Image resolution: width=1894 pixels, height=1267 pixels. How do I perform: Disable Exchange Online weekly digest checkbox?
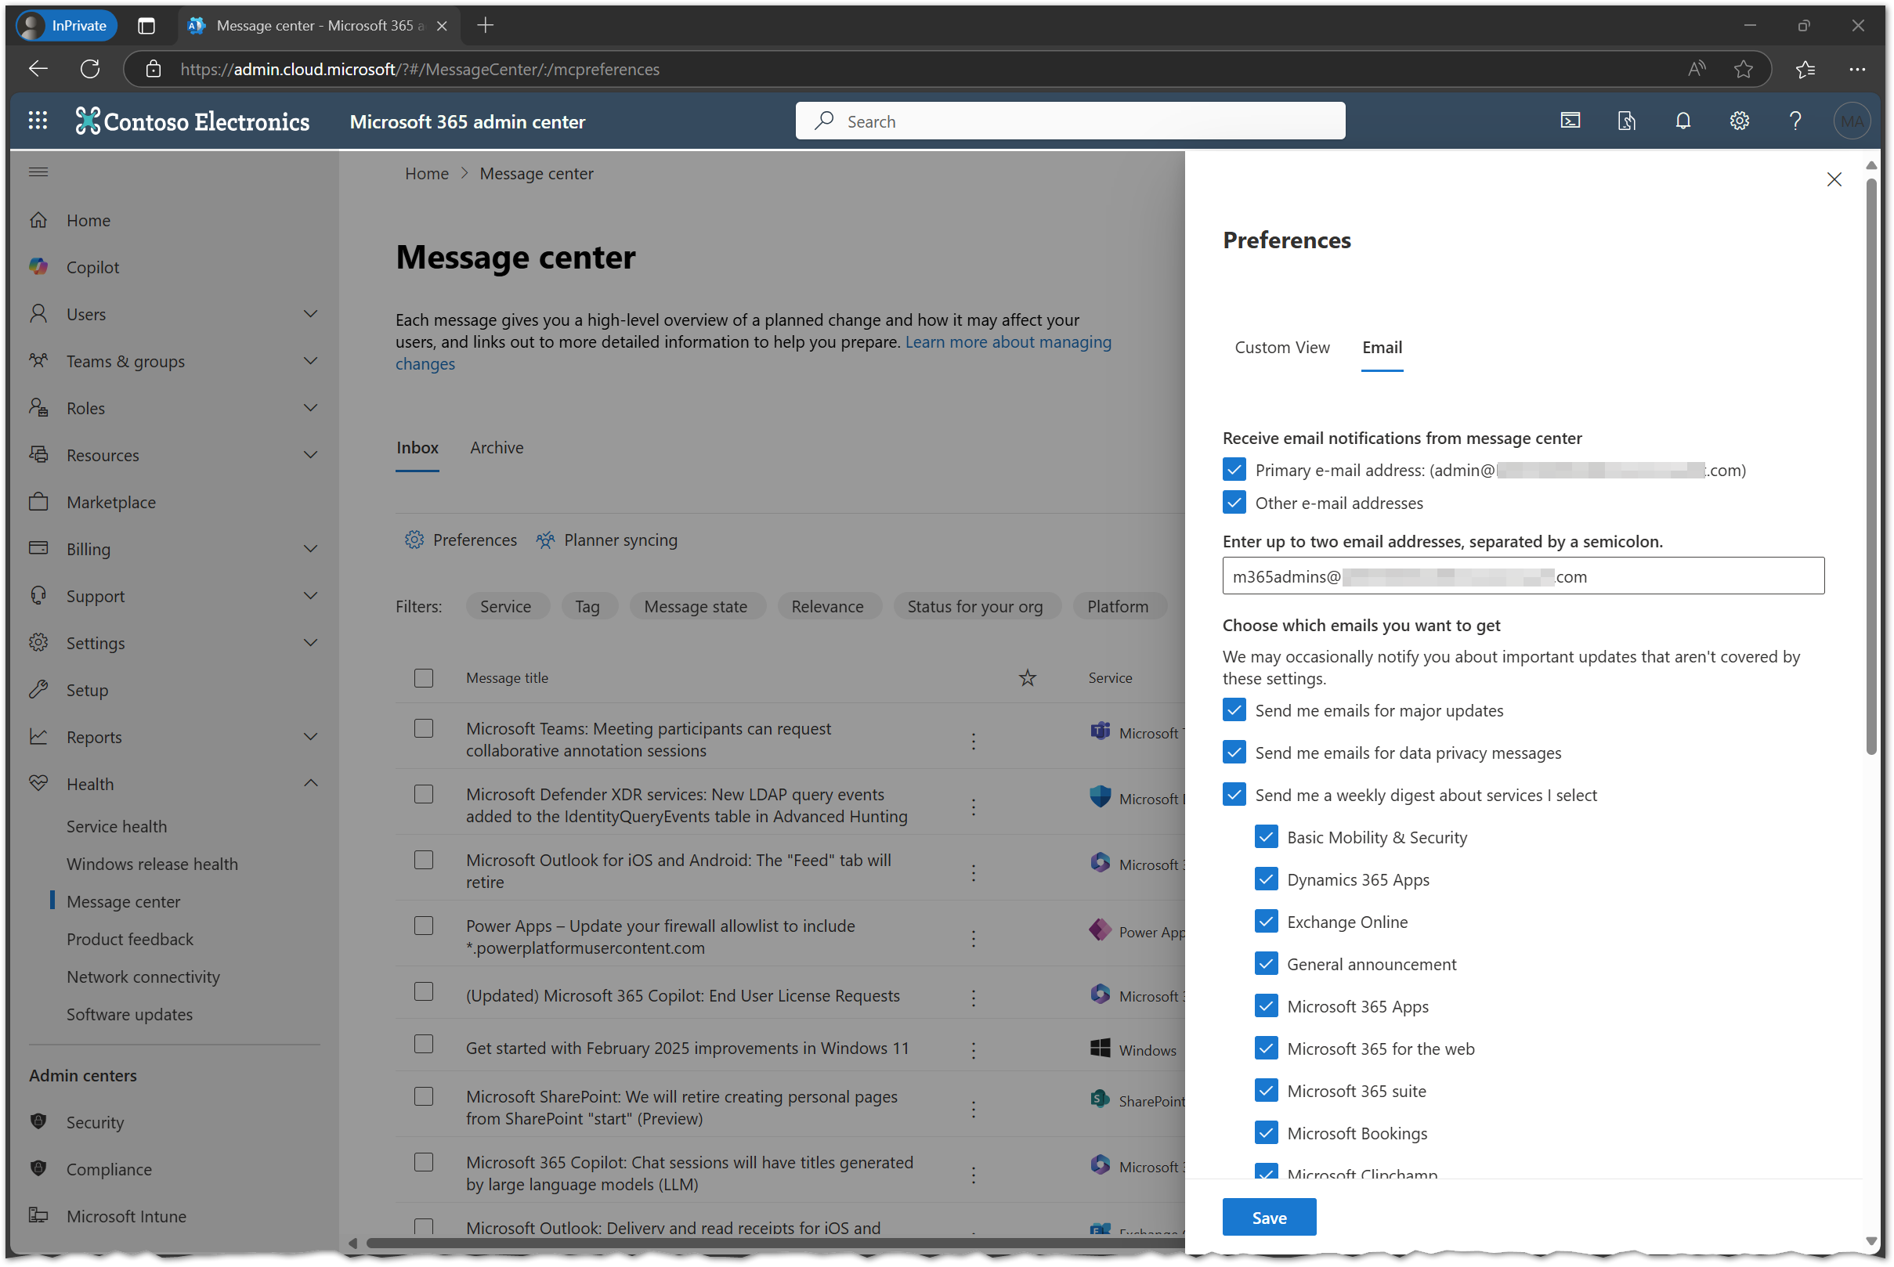coord(1265,921)
